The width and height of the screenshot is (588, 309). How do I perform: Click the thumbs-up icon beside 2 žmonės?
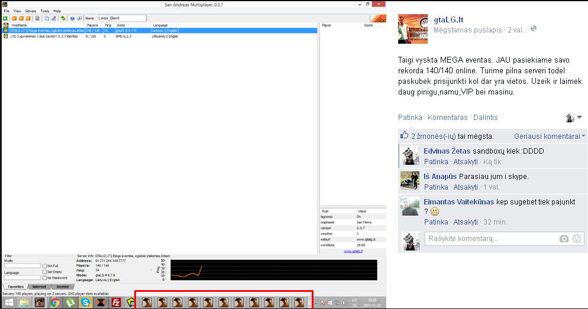pyautogui.click(x=404, y=135)
